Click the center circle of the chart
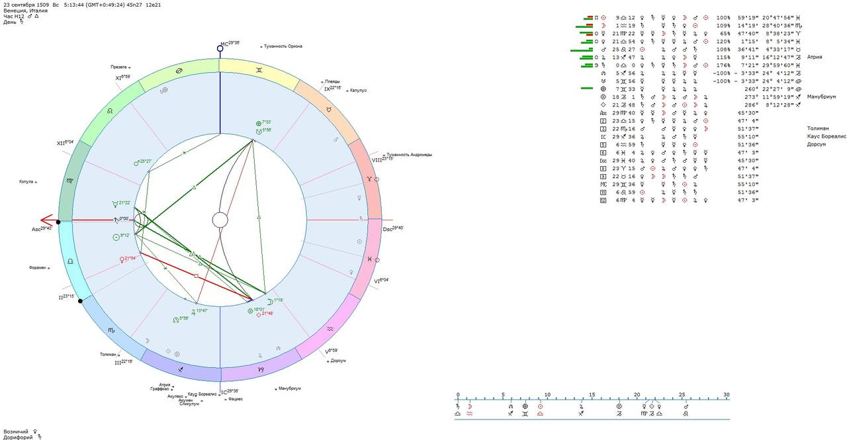This screenshot has height=440, width=847. tap(220, 220)
